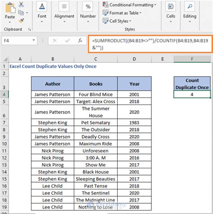The image size is (213, 214).
Task: Click the 'Books' table header cell
Action: coord(96,84)
